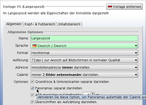The image size is (146, 105).
Task: Click the red minus icon on Vorlage entfernen
Action: pos(110,6)
